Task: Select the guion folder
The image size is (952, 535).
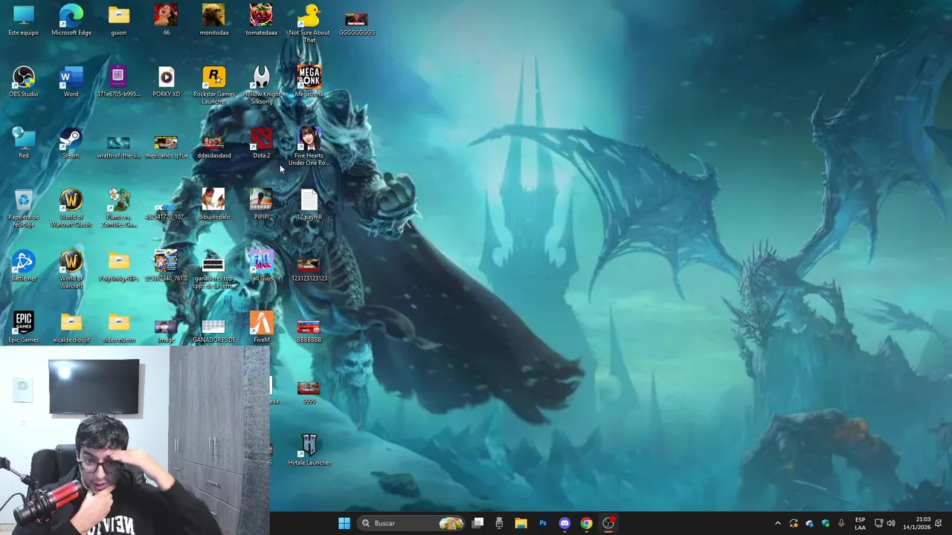Action: tap(118, 20)
